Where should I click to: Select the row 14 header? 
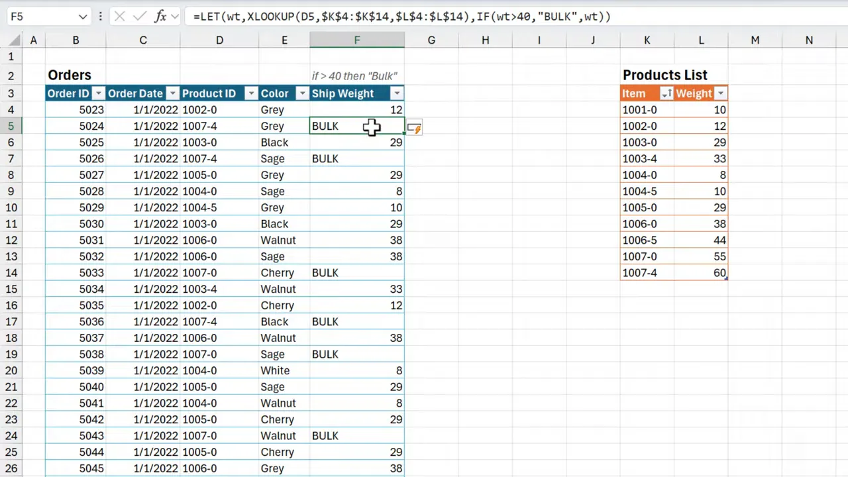point(11,272)
